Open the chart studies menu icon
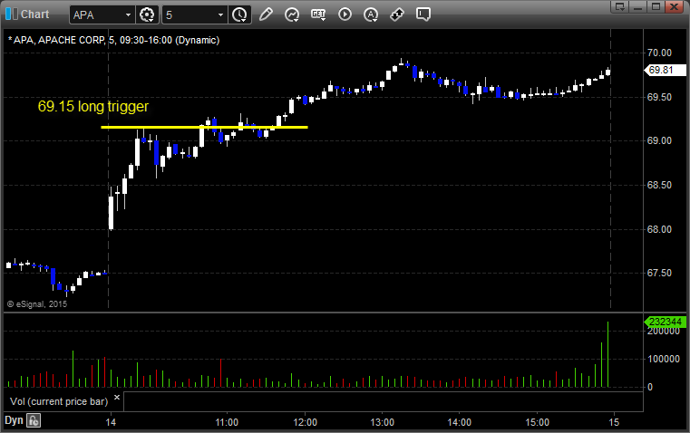 (291, 14)
